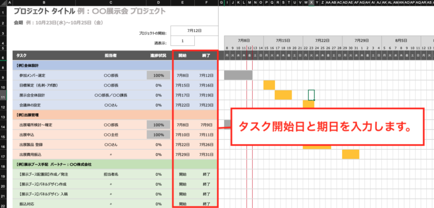
Task: Click the gray Gantt bar for 参加メンバー選定
Action: [x=238, y=75]
